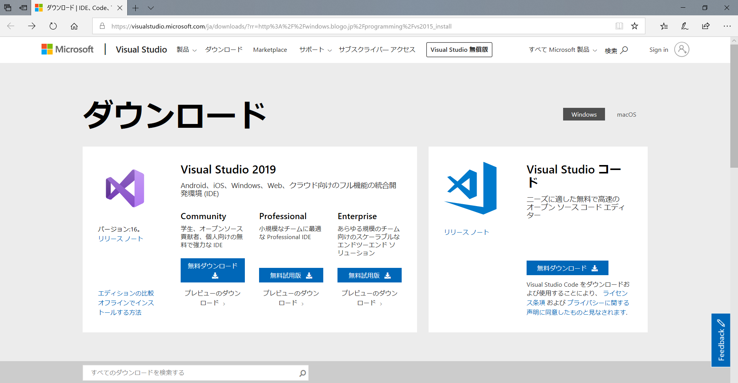Open the エディションの比較 link

point(126,293)
